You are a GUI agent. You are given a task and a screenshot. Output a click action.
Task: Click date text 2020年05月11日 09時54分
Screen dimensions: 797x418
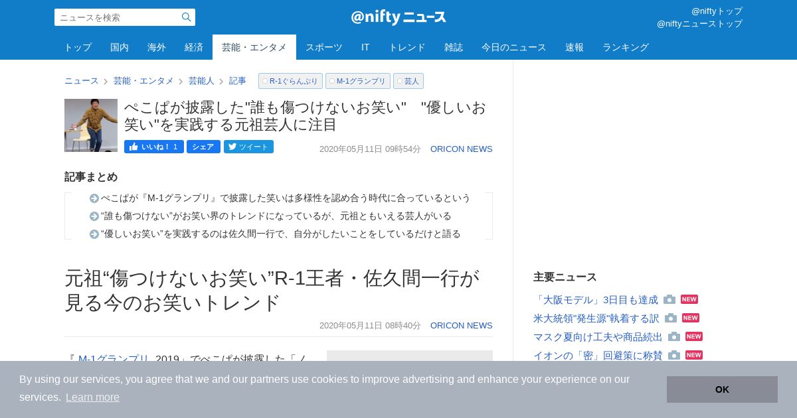pyautogui.click(x=370, y=149)
